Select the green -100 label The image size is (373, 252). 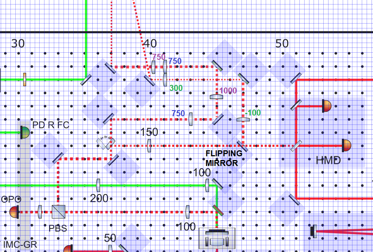click(253, 113)
